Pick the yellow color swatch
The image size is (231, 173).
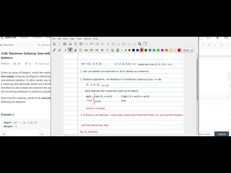point(171,50)
